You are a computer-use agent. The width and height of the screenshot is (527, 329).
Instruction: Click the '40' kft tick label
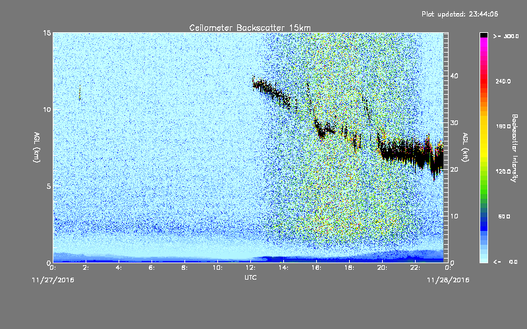pyautogui.click(x=454, y=76)
